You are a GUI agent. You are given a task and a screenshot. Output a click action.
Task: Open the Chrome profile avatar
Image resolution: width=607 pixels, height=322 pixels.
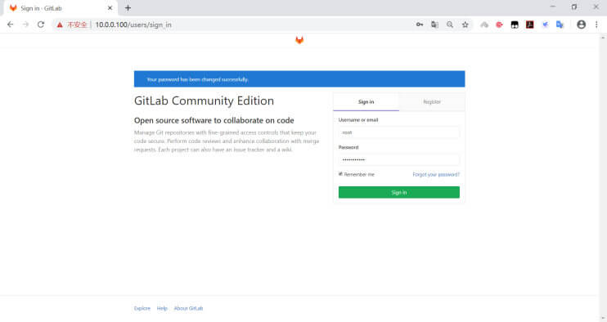tap(581, 25)
